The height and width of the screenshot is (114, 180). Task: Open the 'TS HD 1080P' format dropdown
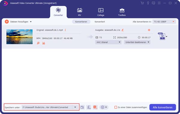click(164, 22)
